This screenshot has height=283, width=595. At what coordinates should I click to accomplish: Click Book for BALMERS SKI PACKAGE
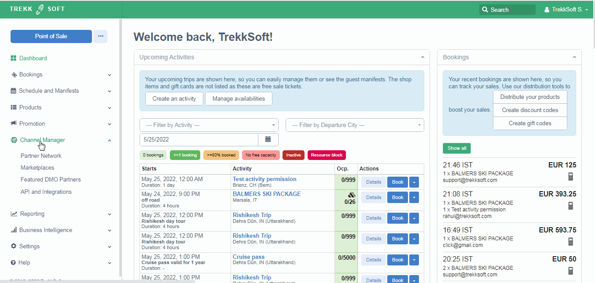pos(398,197)
